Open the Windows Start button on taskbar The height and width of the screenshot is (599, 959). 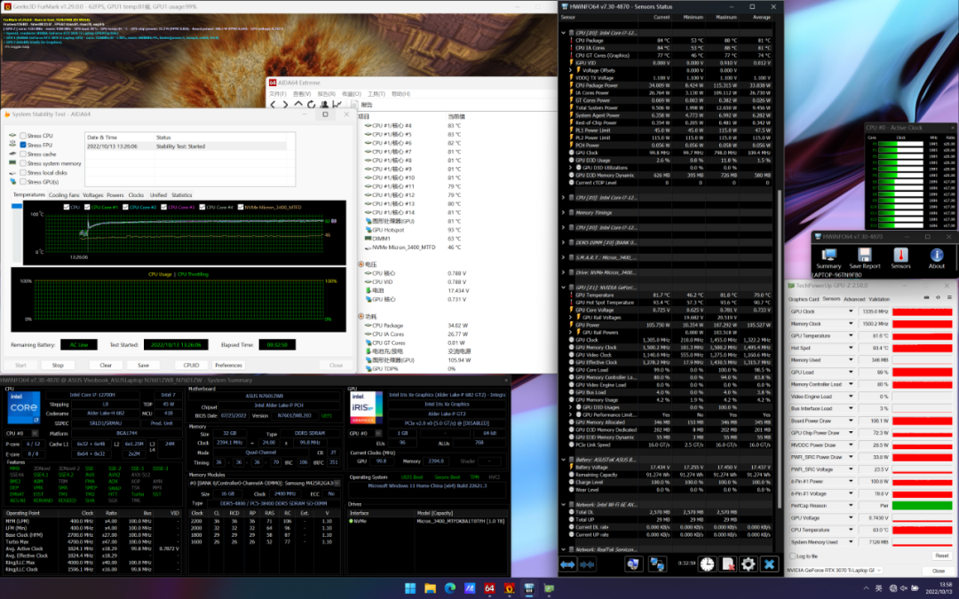coord(409,588)
